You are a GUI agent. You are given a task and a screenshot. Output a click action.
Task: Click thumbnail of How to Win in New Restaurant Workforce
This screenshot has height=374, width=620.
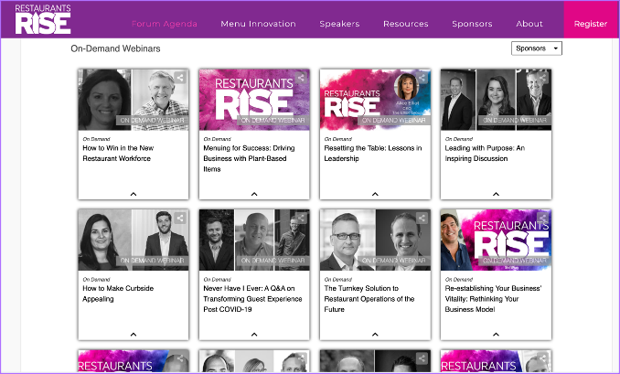pyautogui.click(x=134, y=100)
